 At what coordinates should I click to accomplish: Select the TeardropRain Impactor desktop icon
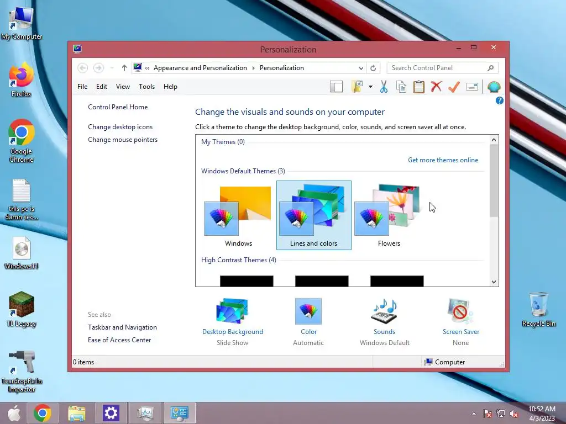[22, 372]
